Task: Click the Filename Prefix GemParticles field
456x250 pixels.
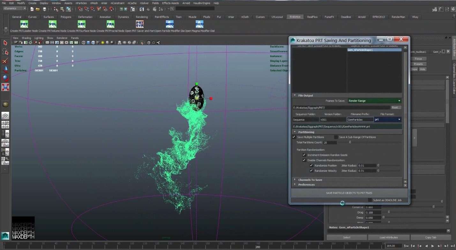Action: (x=360, y=119)
